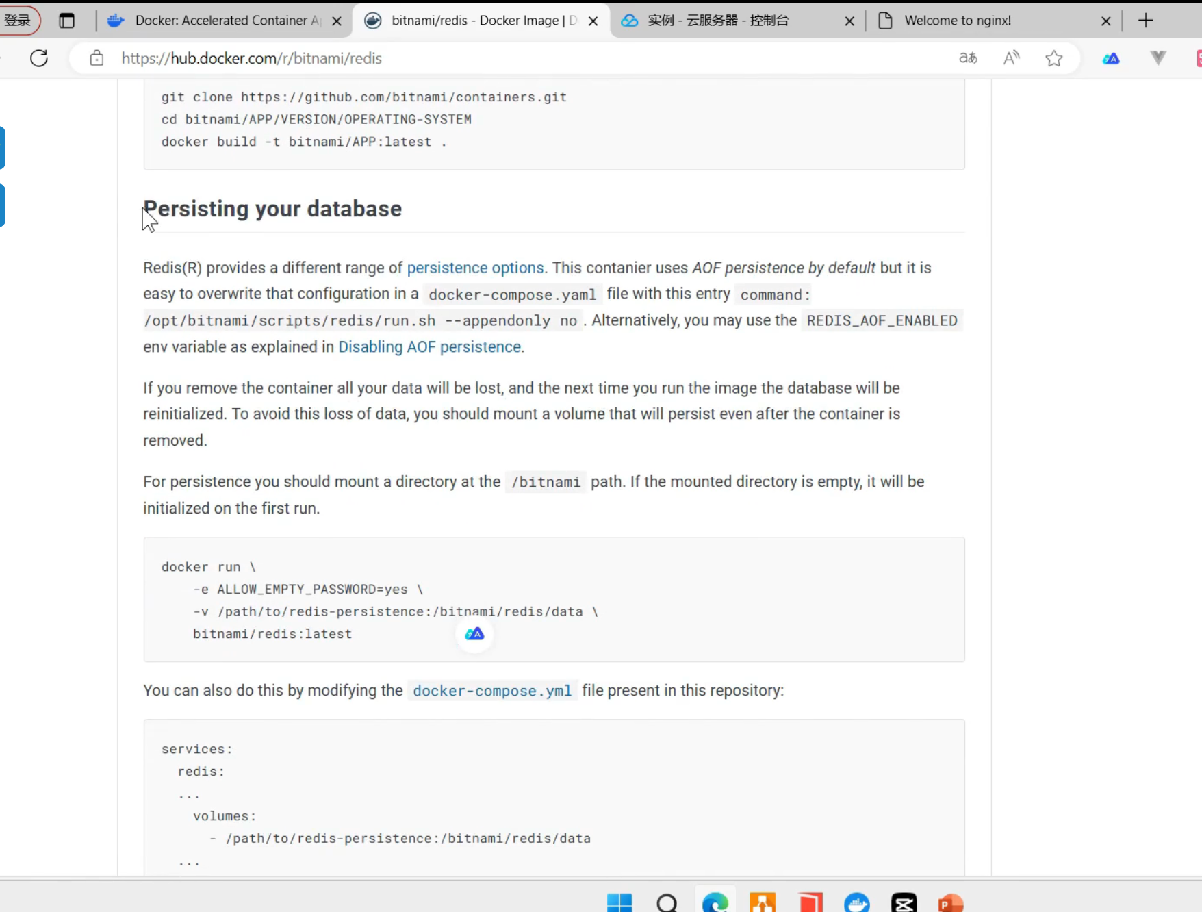Click the volumes: line in YAML block
Image resolution: width=1202 pixels, height=912 pixels.
pos(225,816)
